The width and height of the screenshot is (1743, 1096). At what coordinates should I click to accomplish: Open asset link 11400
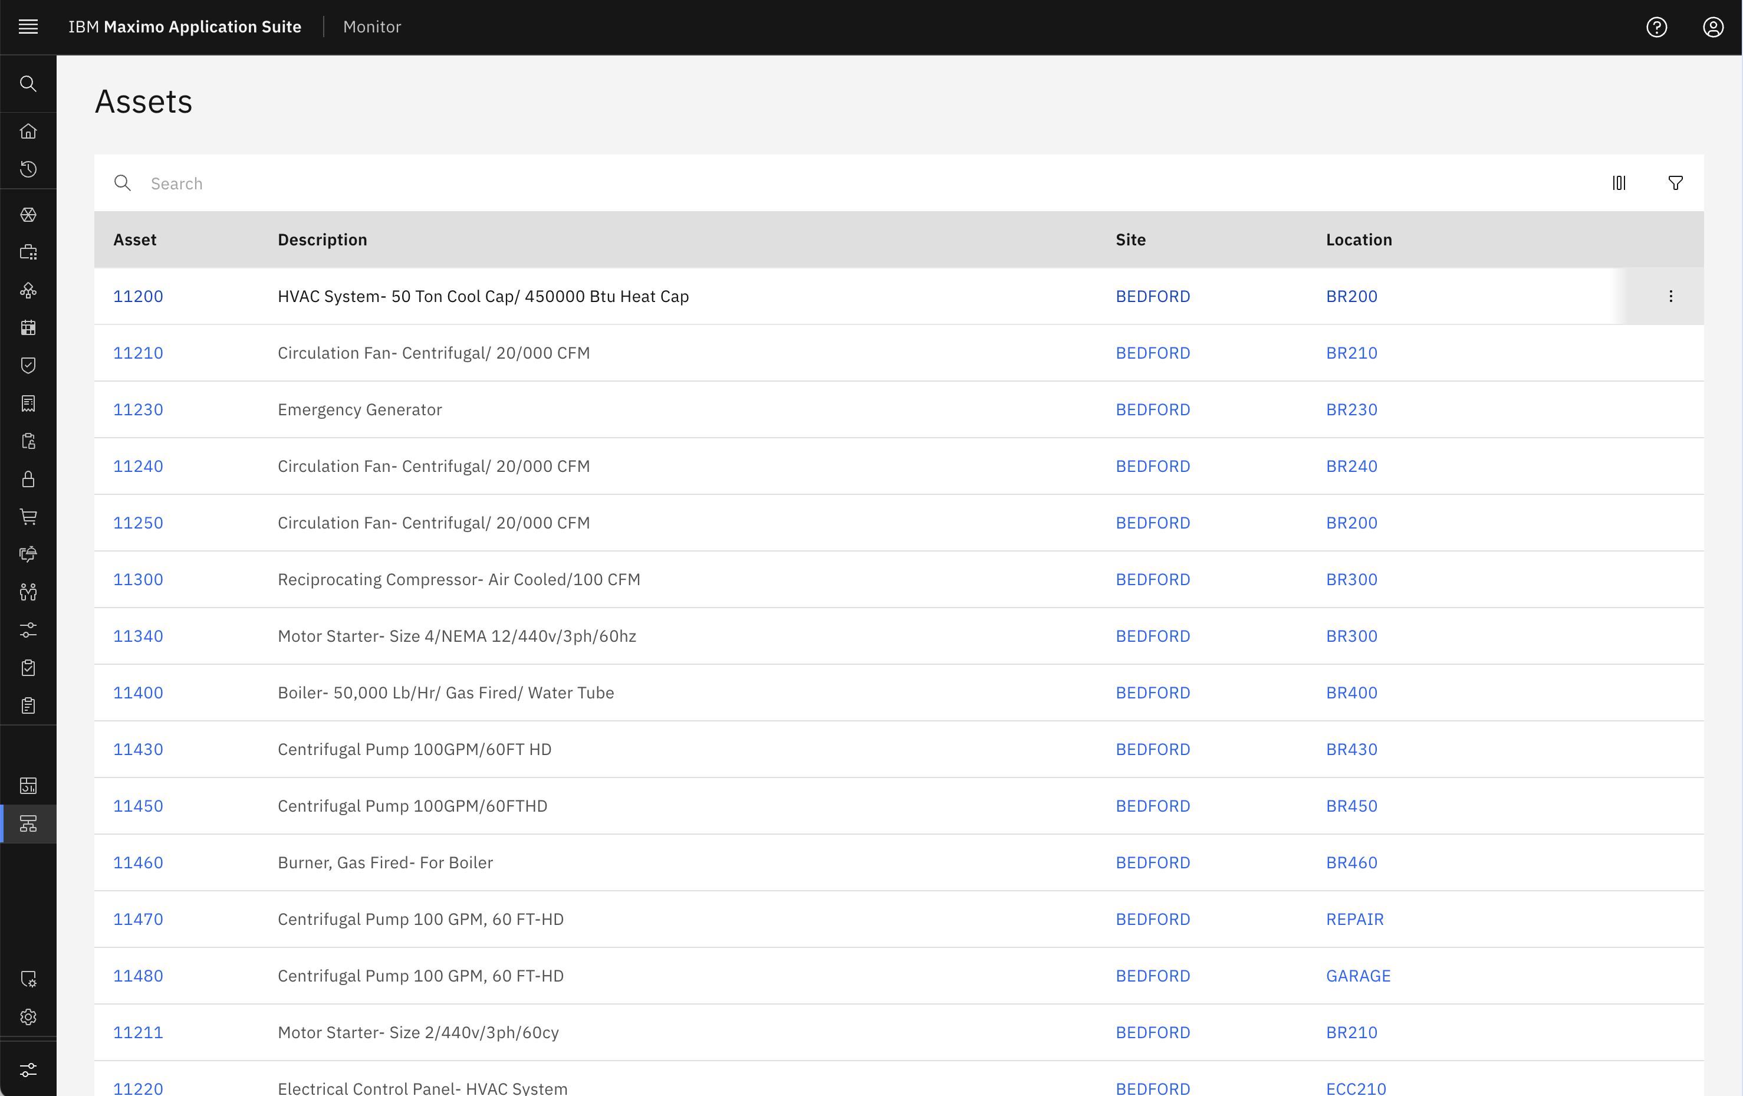[138, 693]
